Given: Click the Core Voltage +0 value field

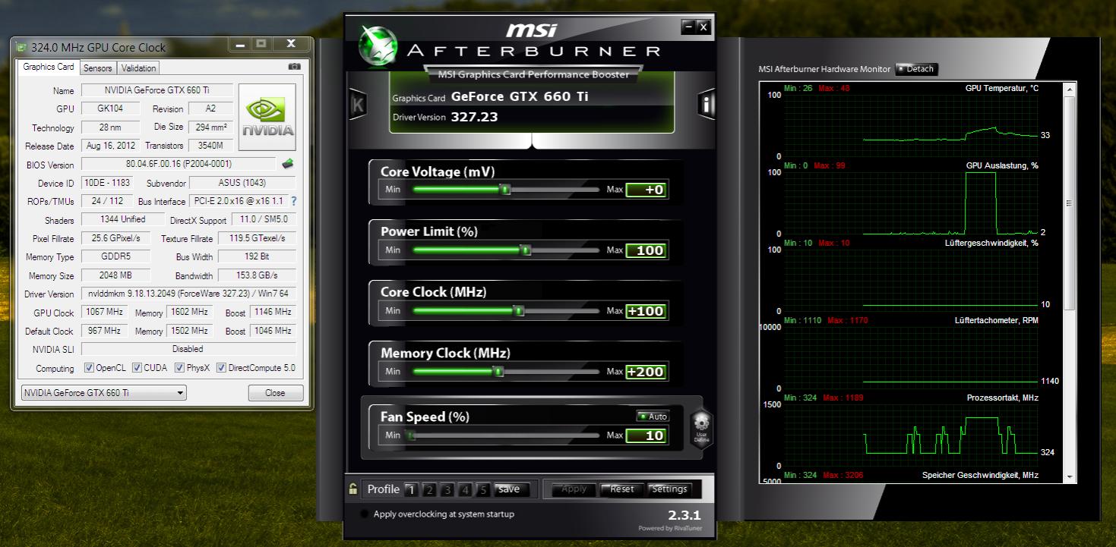Looking at the screenshot, I should pos(646,190).
